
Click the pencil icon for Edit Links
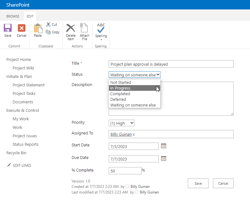click(9, 165)
